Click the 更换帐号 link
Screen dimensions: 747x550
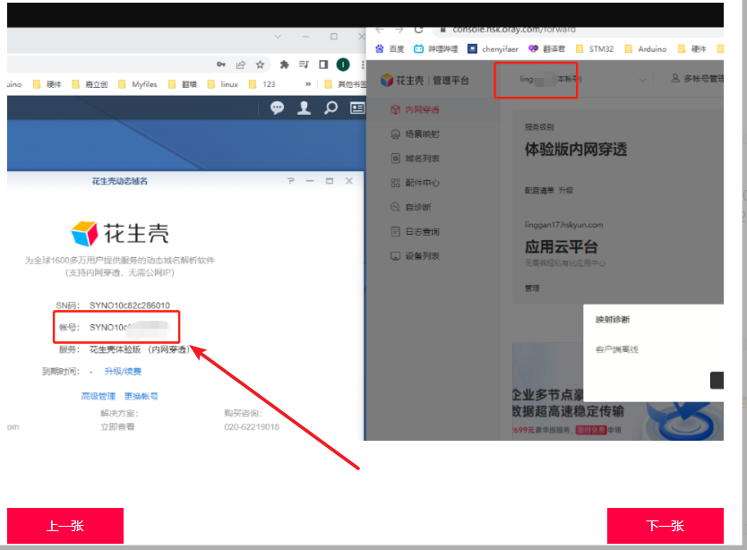(141, 396)
